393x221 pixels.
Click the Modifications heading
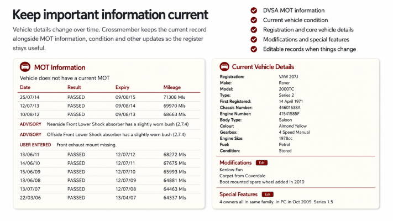[x=235, y=162]
